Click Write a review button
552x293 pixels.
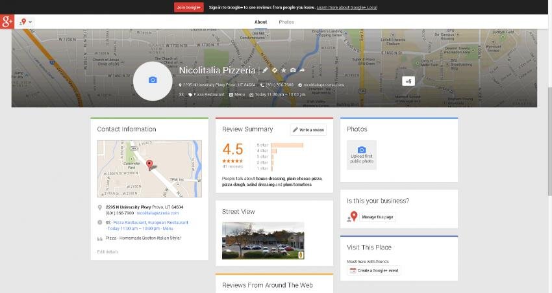pyautogui.click(x=308, y=130)
